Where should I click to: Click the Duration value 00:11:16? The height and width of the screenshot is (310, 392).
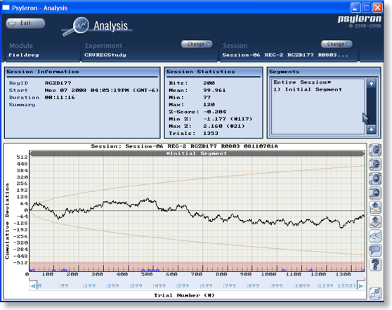point(60,97)
